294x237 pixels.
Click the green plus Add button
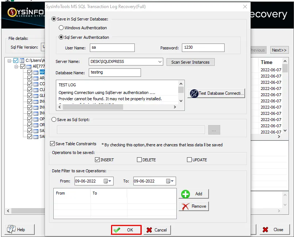click(x=194, y=194)
